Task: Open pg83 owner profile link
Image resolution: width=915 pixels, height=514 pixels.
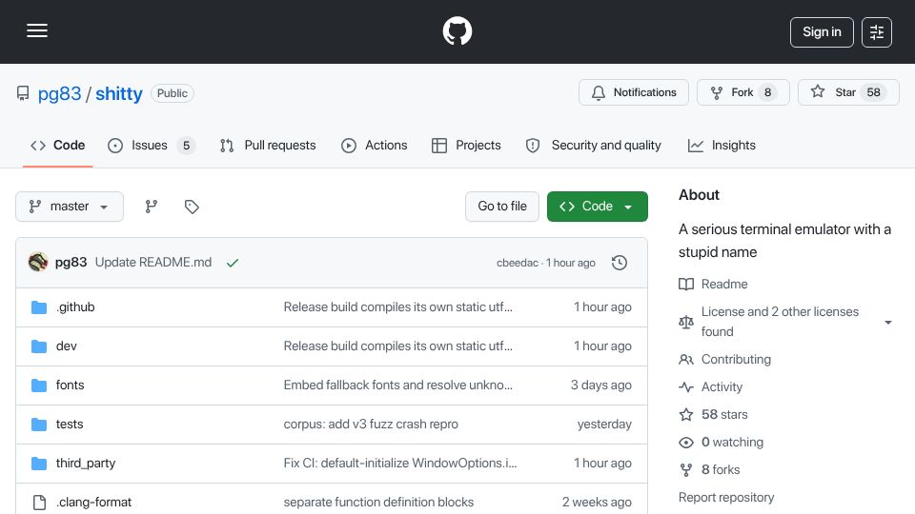Action: tap(59, 93)
